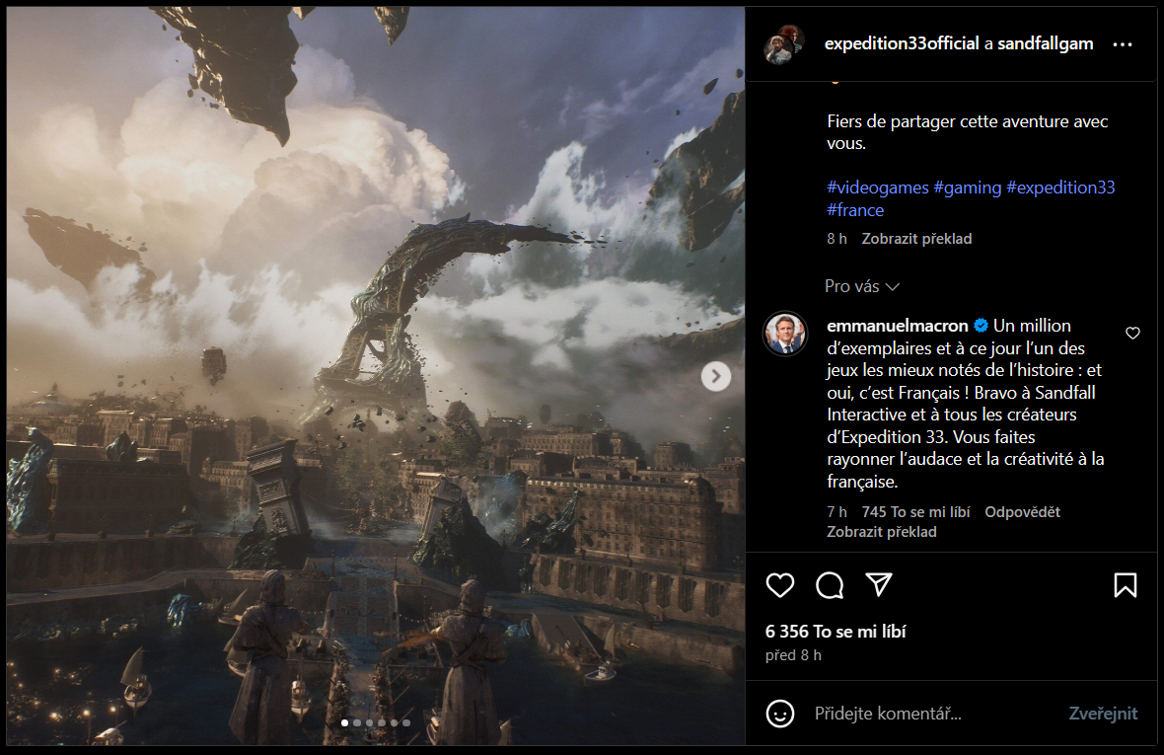Open the #videogames hashtag link
Screen dimensions: 1164x755
click(x=877, y=188)
